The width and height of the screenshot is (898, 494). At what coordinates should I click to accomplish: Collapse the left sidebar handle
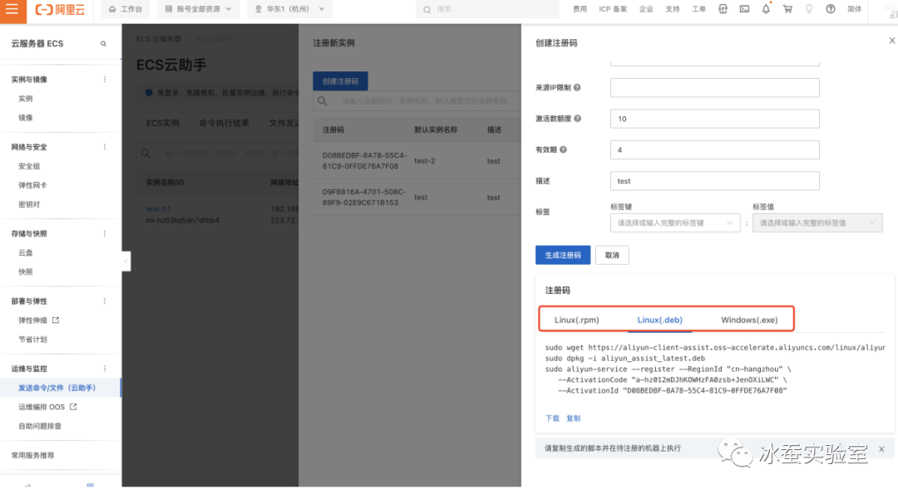[126, 262]
